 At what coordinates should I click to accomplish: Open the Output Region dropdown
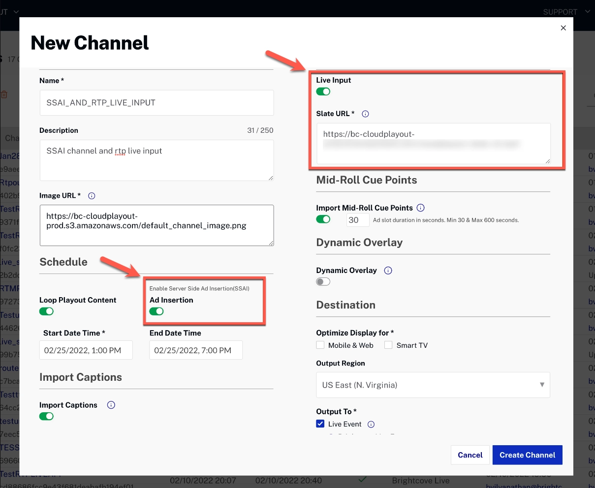433,385
